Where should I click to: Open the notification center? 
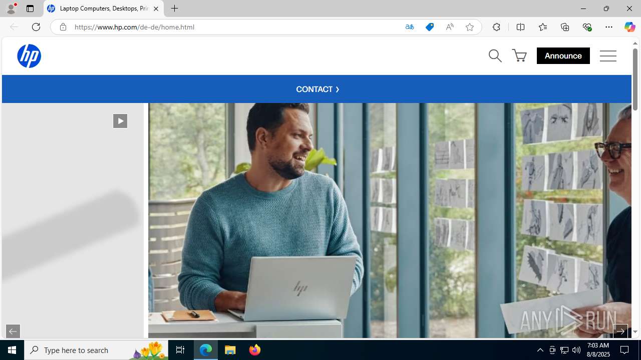[x=625, y=350]
